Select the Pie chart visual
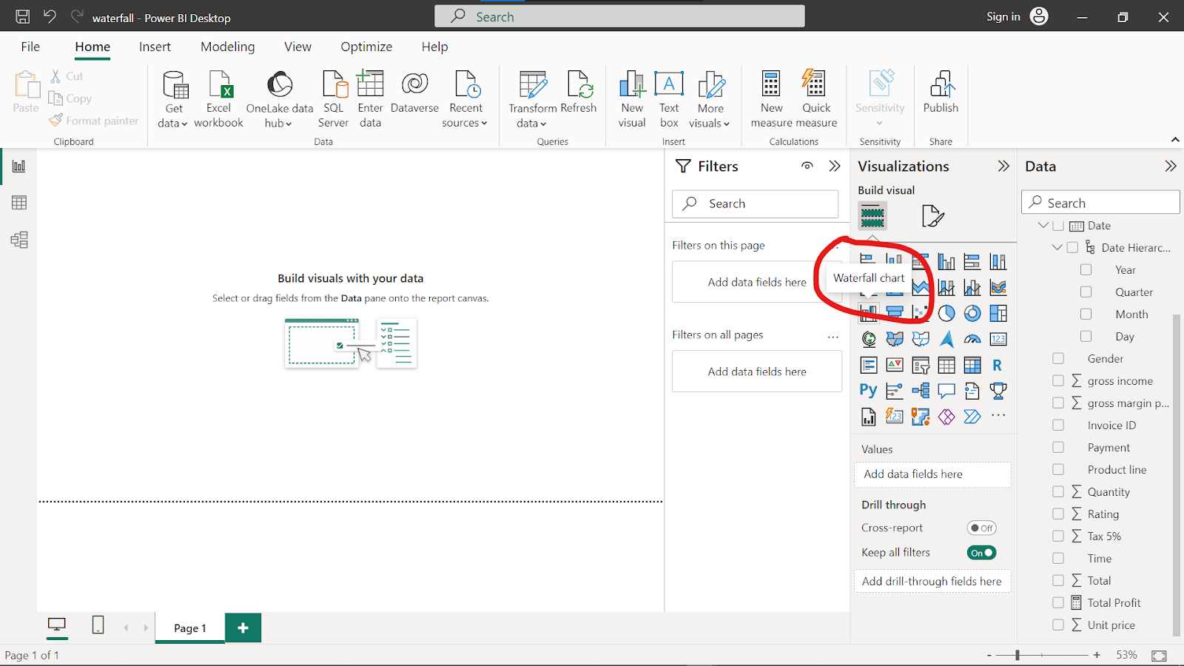This screenshot has height=666, width=1184. (x=946, y=313)
